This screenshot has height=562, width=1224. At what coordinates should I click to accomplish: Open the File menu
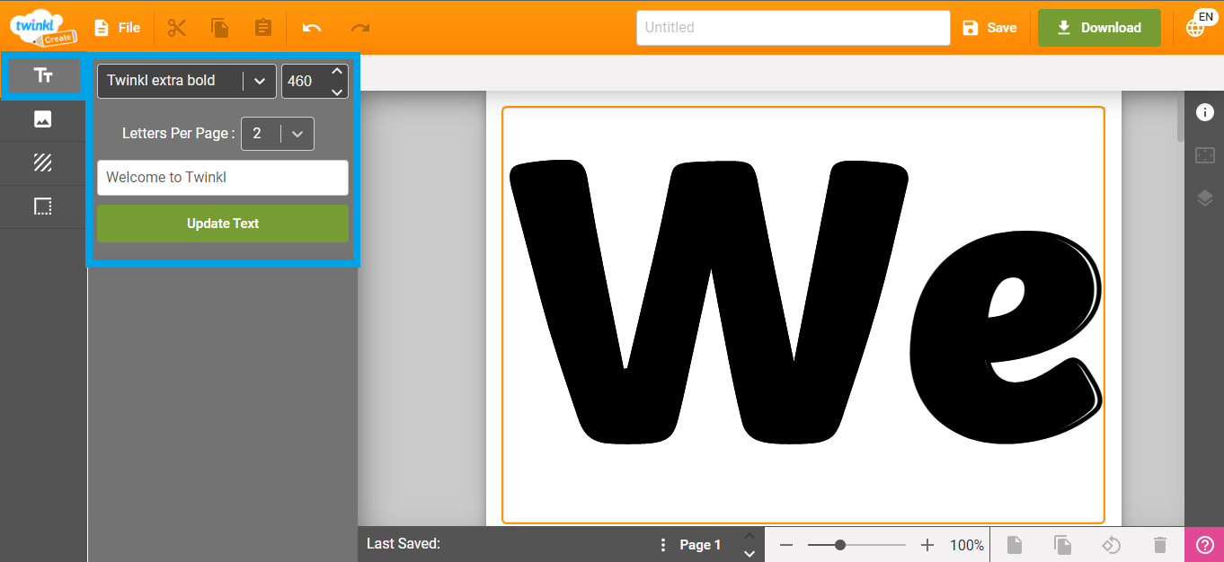pos(117,27)
